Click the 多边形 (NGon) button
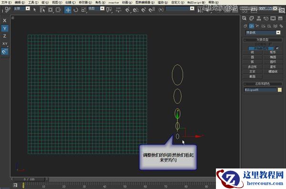This screenshot has height=189, width=286. pyautogui.click(x=253, y=67)
